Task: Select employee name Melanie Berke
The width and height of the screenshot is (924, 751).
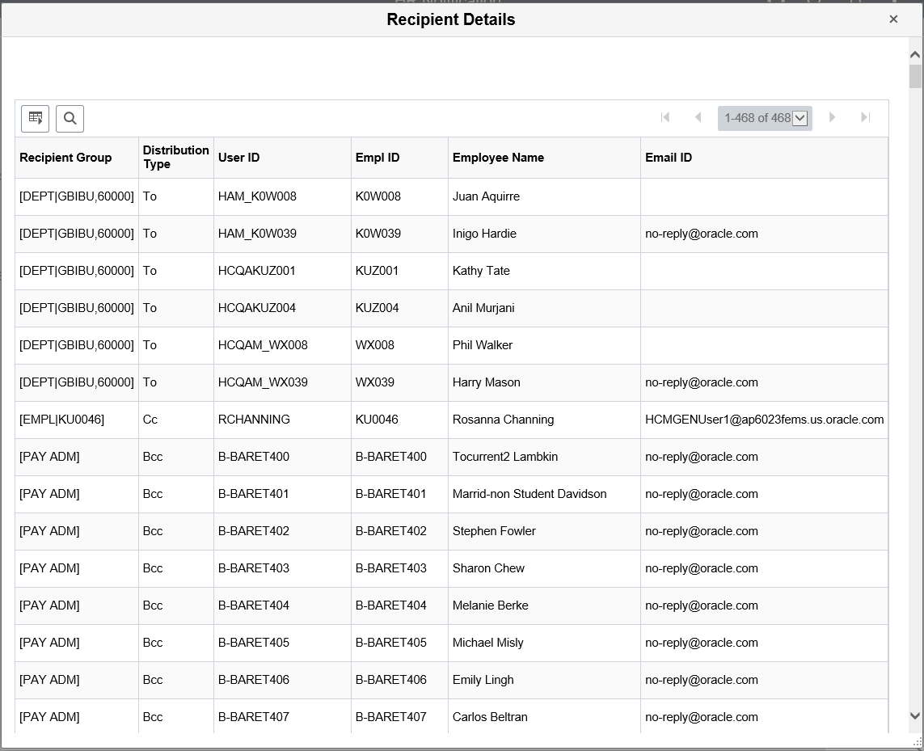Action: click(x=490, y=605)
